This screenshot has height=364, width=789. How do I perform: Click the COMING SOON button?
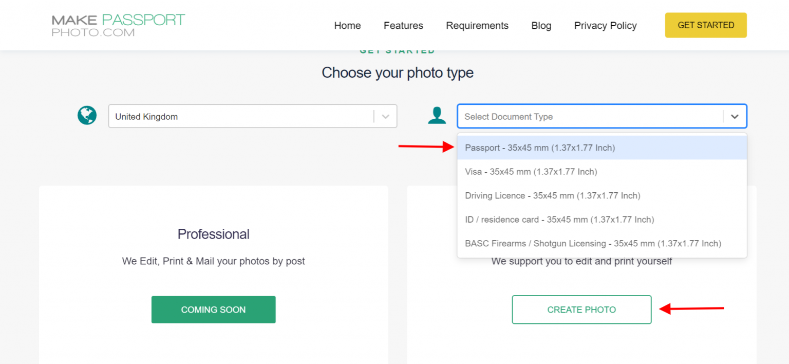[x=213, y=310]
